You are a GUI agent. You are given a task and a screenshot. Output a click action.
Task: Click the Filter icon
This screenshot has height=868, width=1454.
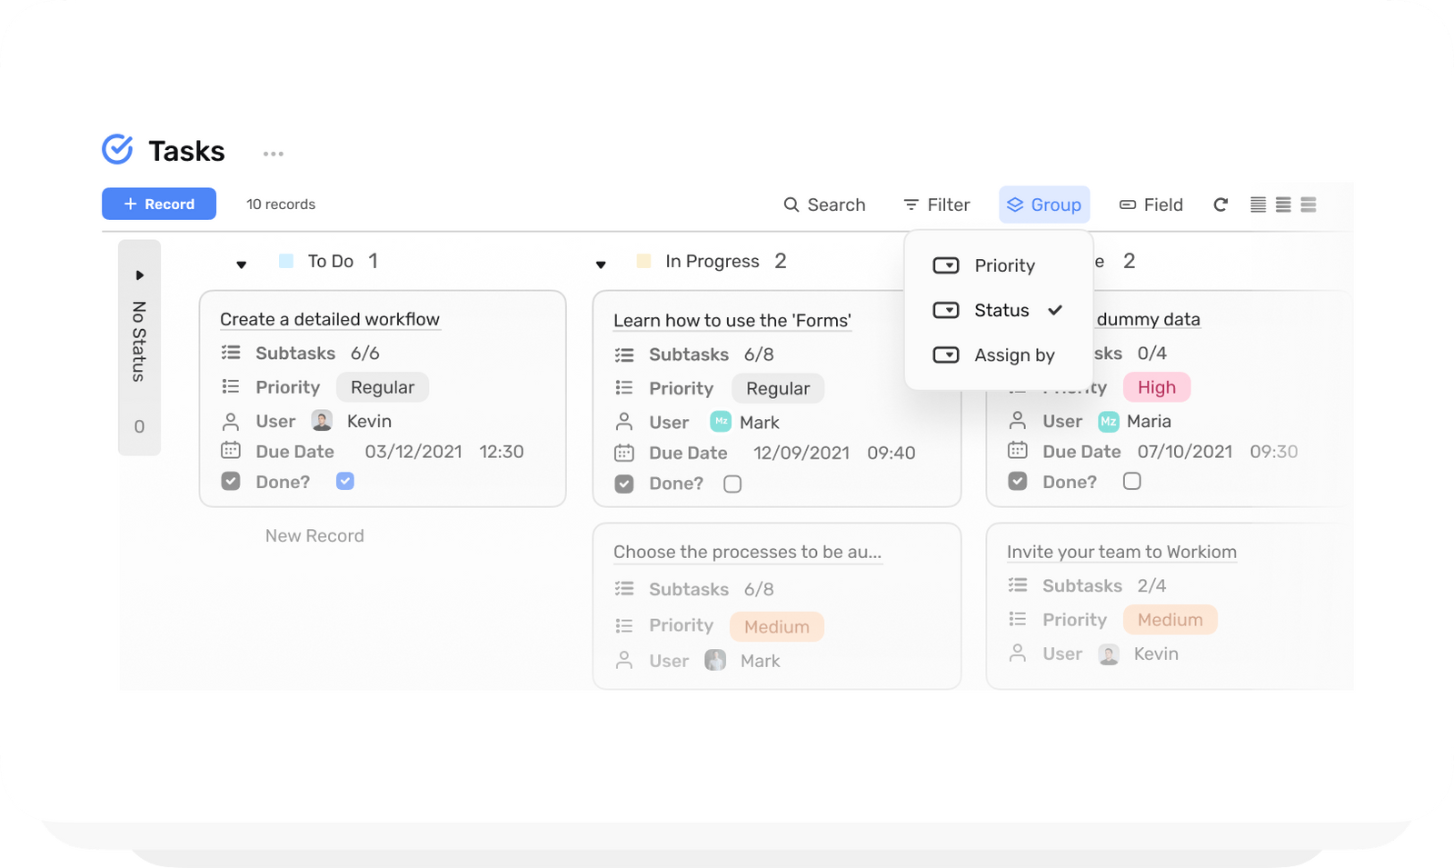[910, 205]
